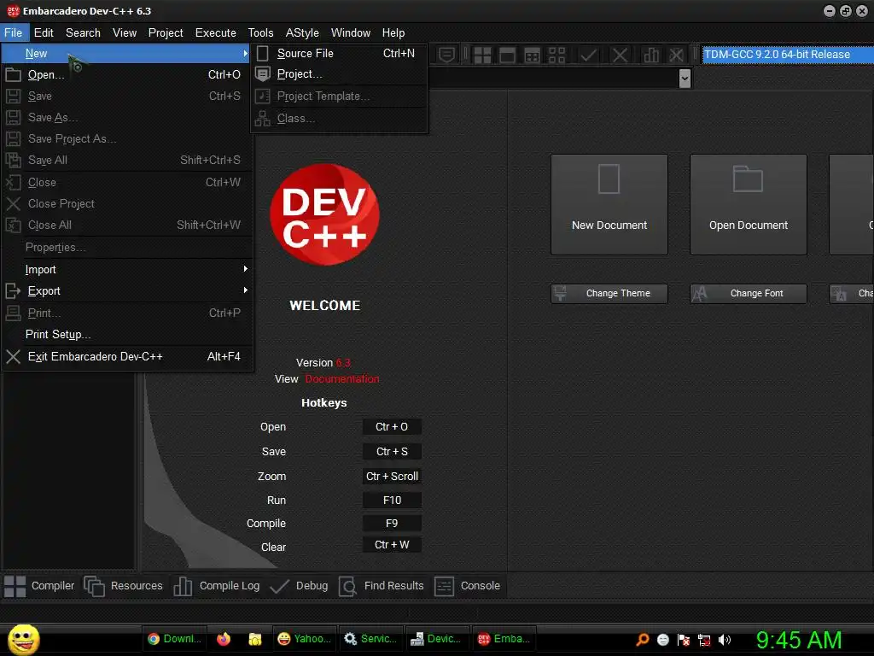
Task: Open the Execute menu
Action: 216,33
